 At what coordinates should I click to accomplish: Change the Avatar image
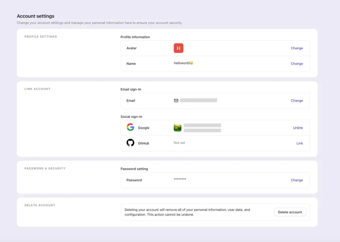[297, 48]
